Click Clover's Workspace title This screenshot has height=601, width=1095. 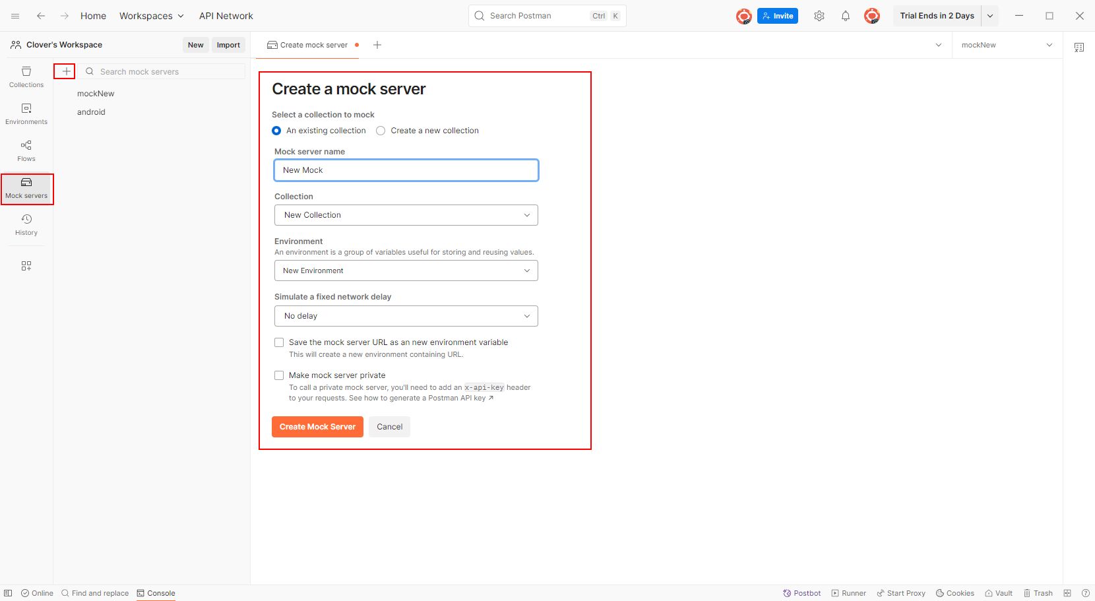point(64,45)
